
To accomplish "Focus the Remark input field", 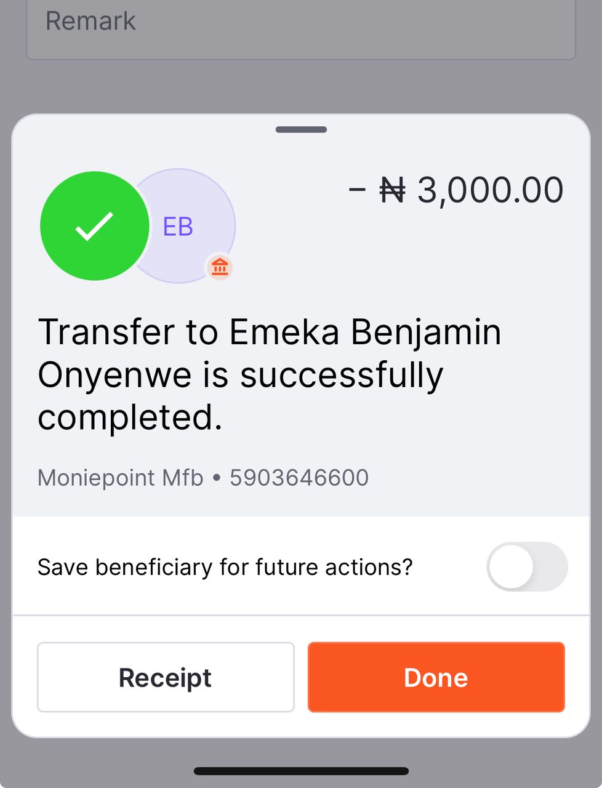I will [300, 25].
